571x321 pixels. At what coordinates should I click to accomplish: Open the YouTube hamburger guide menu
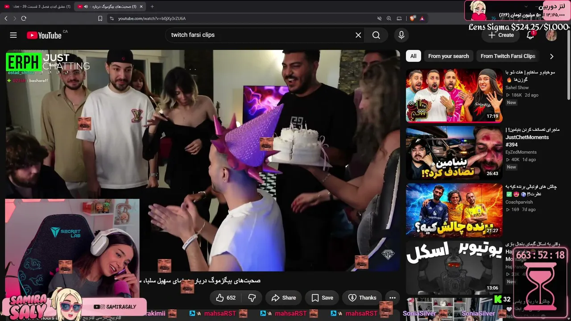point(13,35)
